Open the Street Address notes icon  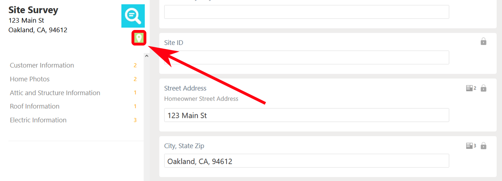point(471,88)
